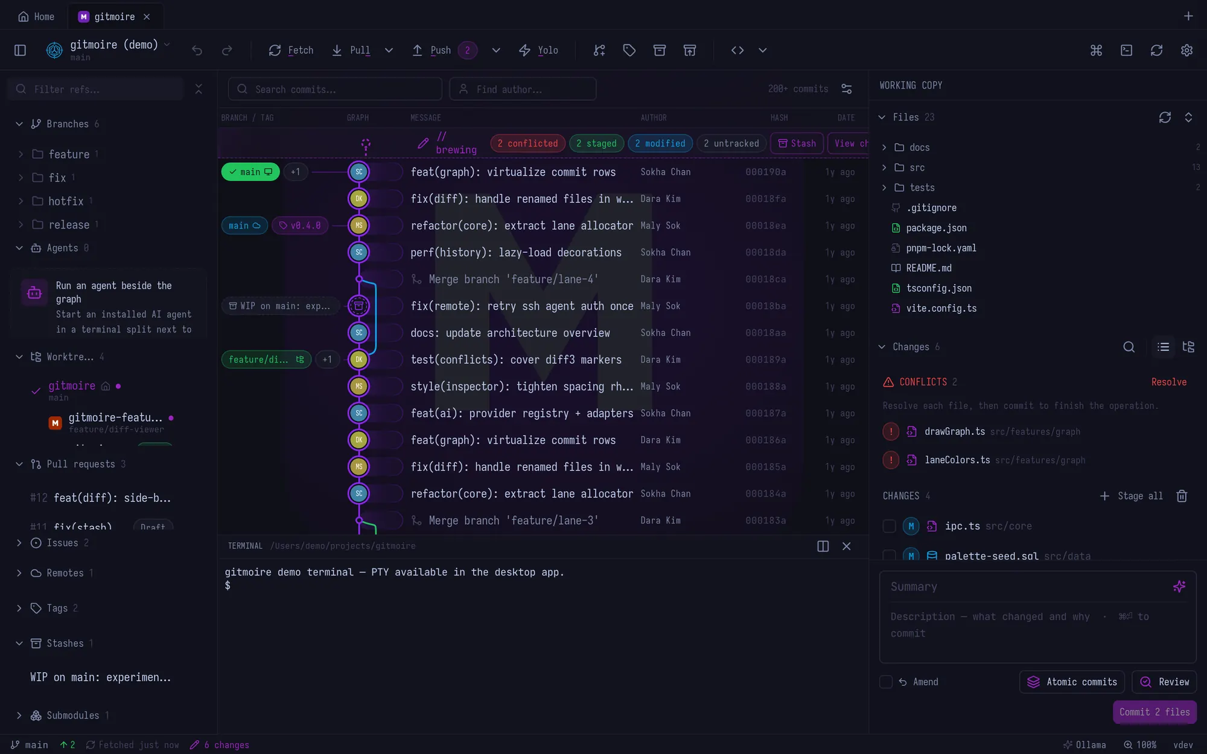Expand the Tags section
Image resolution: width=1207 pixels, height=754 pixels.
tap(19, 608)
